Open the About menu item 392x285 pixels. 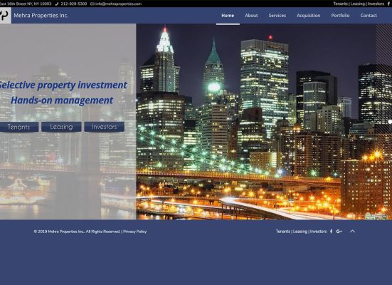[251, 16]
